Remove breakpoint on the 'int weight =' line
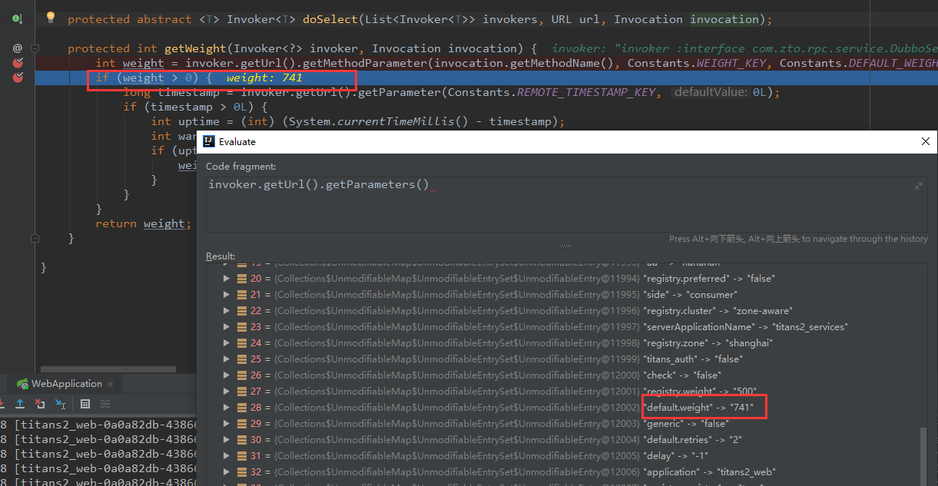 [17, 63]
